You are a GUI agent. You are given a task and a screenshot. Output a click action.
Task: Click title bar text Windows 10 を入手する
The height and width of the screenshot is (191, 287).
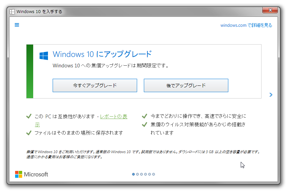point(39,12)
